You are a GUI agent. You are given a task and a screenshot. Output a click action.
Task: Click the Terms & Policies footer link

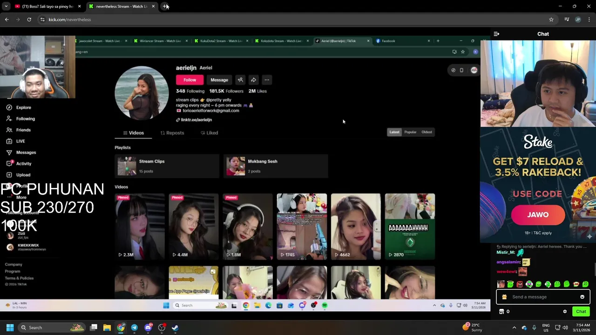(19, 278)
